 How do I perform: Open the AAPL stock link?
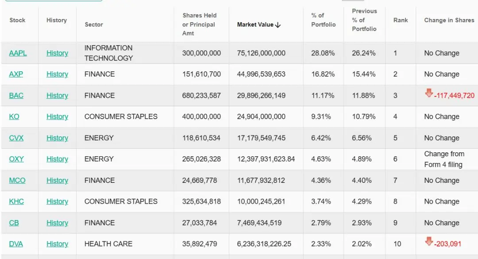[x=18, y=53]
